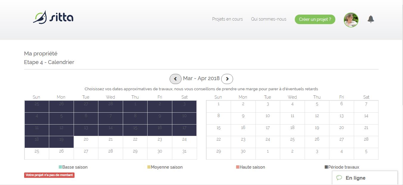The image size is (403, 185).
Task: Select April 16 in the right calendar
Action: tap(243, 130)
